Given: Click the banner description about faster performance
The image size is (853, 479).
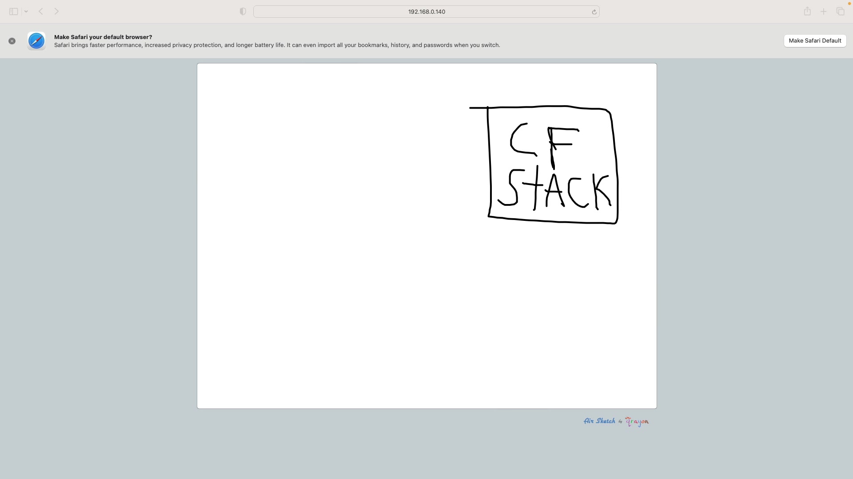Looking at the screenshot, I should 277,45.
